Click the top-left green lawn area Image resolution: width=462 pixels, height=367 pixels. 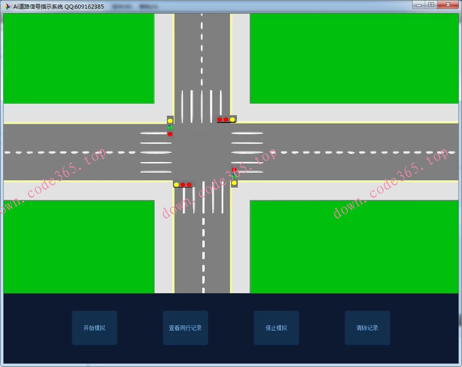pyautogui.click(x=78, y=58)
